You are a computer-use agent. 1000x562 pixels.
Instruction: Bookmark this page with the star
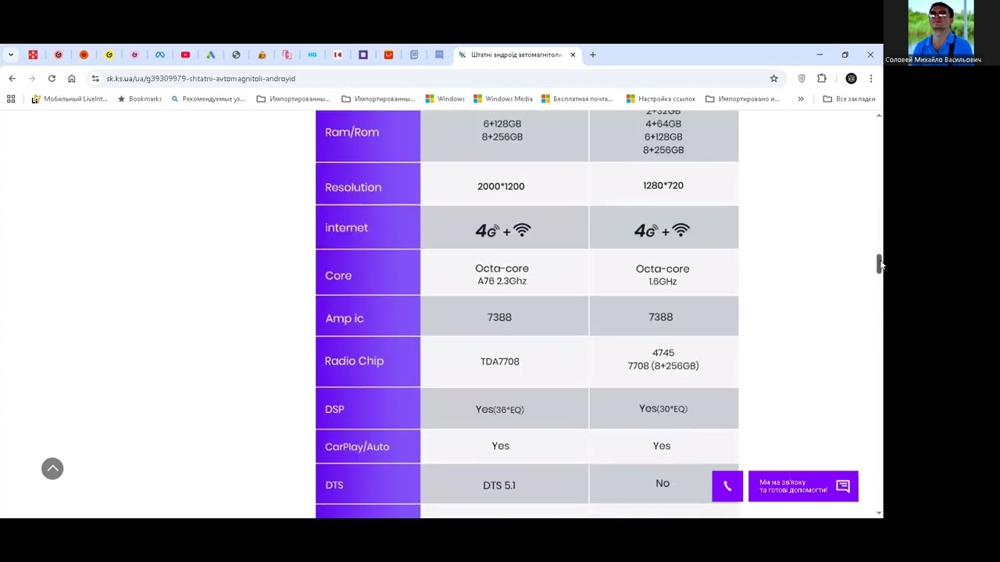click(773, 78)
